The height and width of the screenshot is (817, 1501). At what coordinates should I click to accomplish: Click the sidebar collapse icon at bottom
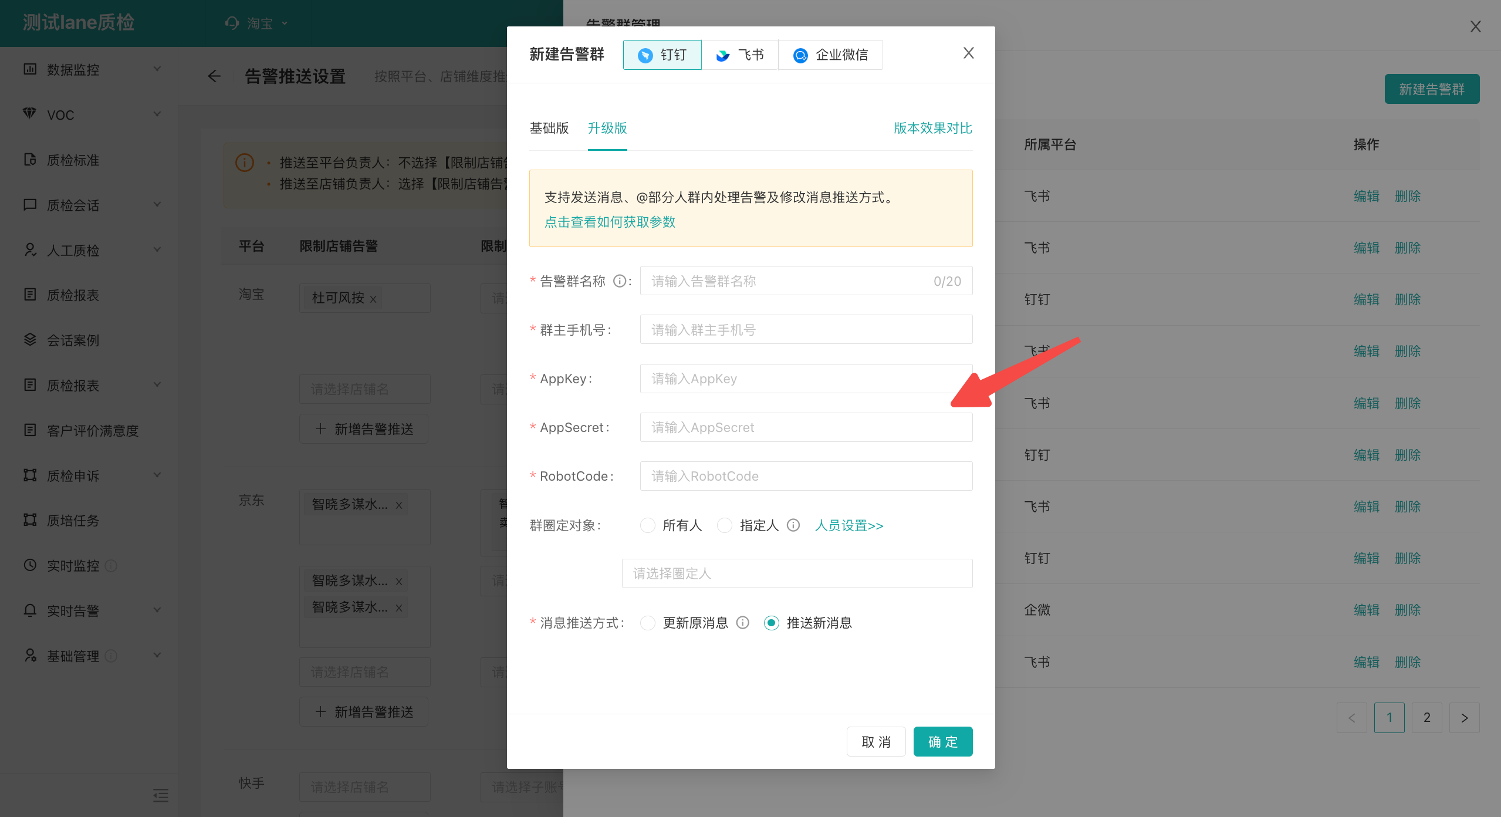click(x=161, y=795)
